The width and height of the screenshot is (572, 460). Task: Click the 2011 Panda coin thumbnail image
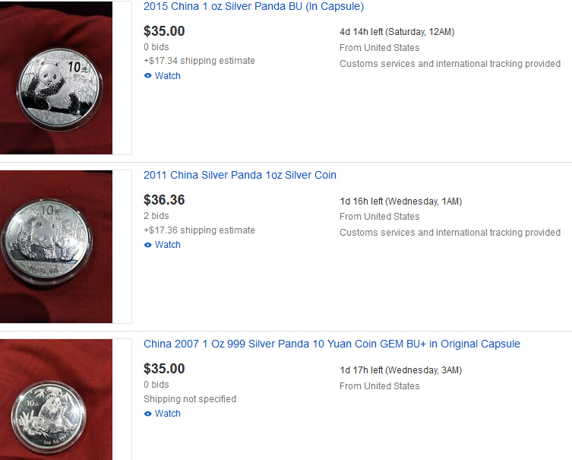coord(56,246)
